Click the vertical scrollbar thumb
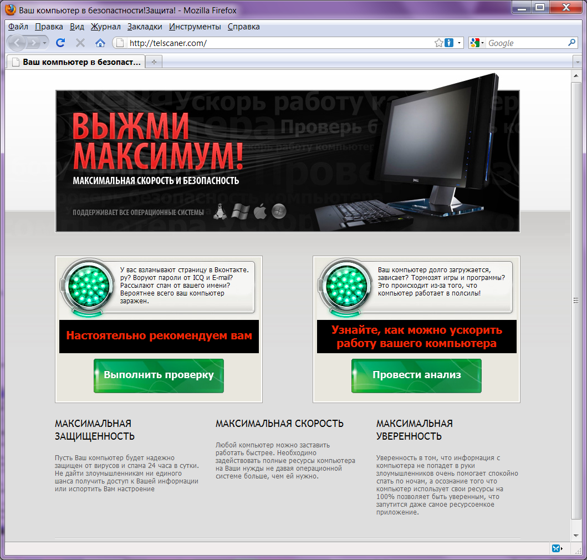The height and width of the screenshot is (560, 587). [x=576, y=301]
